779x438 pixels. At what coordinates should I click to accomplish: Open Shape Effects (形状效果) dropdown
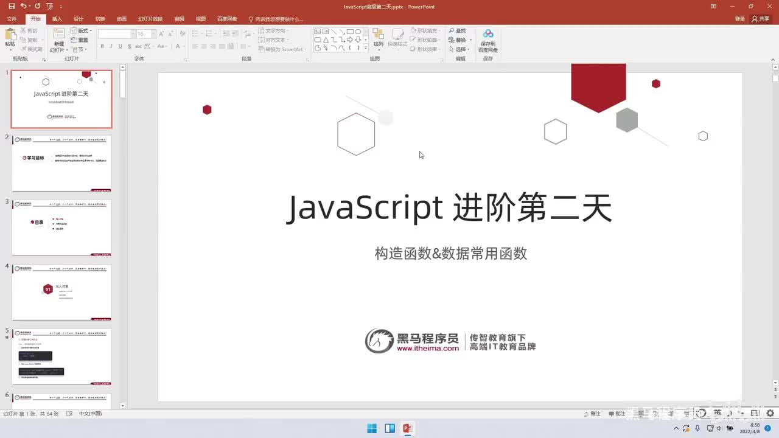coord(427,49)
